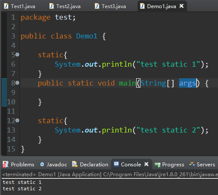Click italic 'out' on line 6
The width and height of the screenshot is (218, 195).
[x=91, y=65]
